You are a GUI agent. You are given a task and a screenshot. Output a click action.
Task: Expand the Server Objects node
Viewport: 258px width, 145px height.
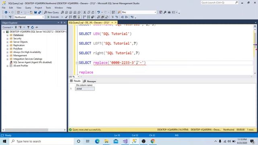pos(7,42)
